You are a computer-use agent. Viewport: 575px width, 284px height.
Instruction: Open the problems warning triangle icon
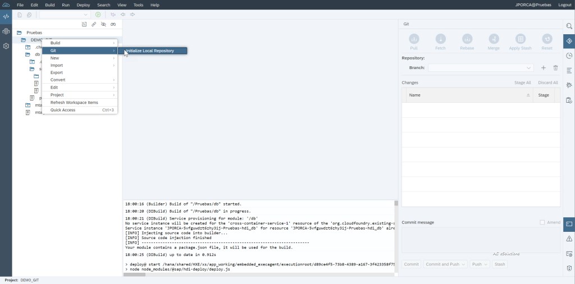569,239
